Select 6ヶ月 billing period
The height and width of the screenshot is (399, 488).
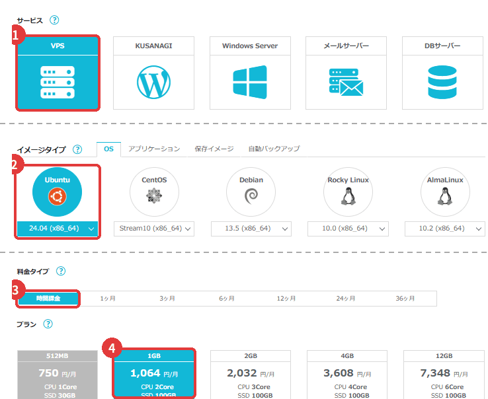tap(227, 299)
